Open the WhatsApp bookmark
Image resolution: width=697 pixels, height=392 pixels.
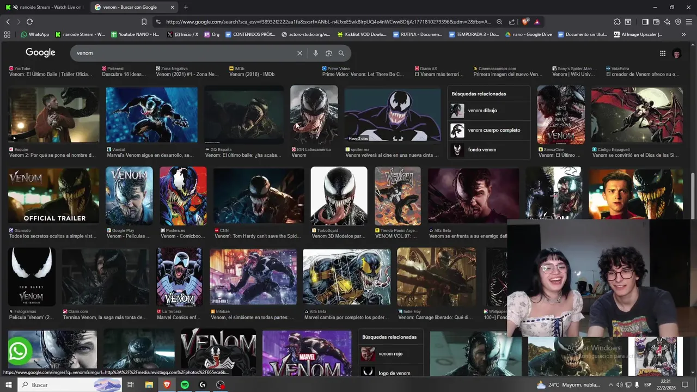pyautogui.click(x=35, y=34)
